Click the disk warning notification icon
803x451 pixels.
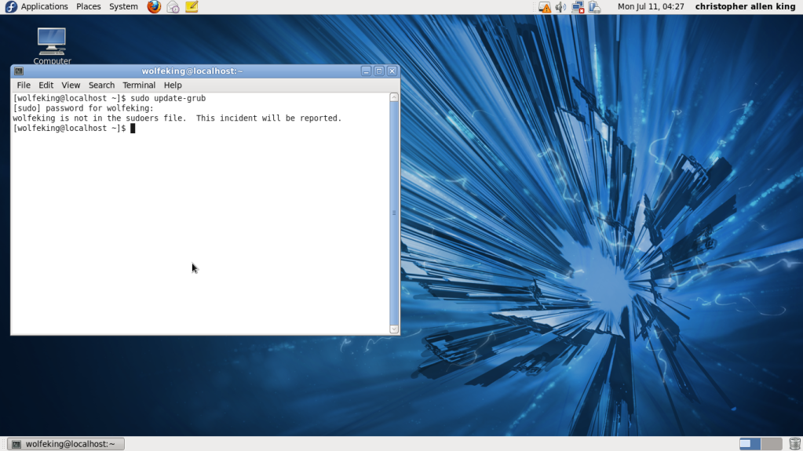[545, 7]
